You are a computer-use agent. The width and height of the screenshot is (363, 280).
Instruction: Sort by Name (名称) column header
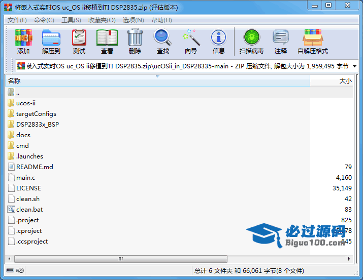click(157, 81)
